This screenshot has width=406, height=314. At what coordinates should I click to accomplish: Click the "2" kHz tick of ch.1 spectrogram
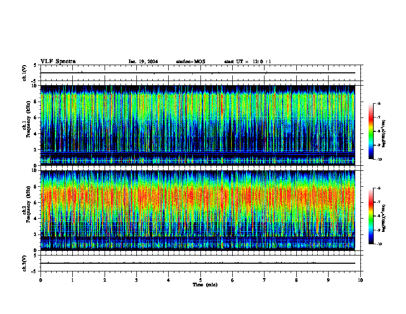pyautogui.click(x=35, y=150)
